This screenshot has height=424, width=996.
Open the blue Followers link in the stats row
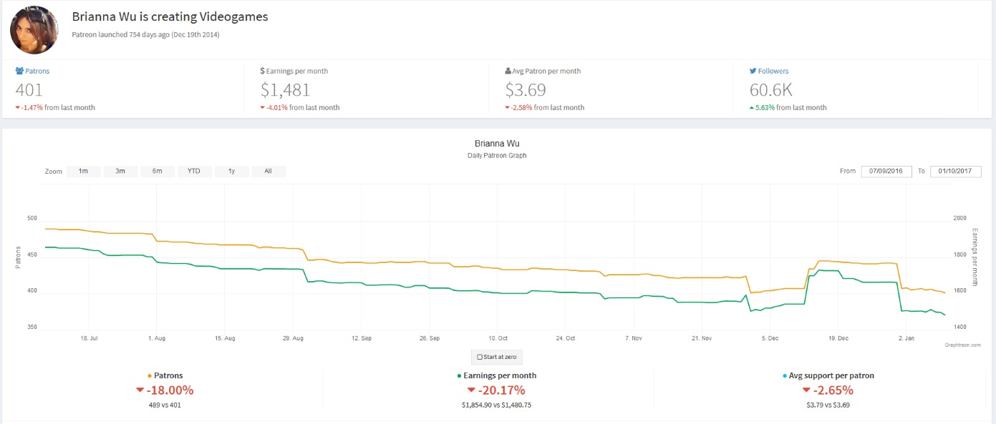[x=774, y=72]
